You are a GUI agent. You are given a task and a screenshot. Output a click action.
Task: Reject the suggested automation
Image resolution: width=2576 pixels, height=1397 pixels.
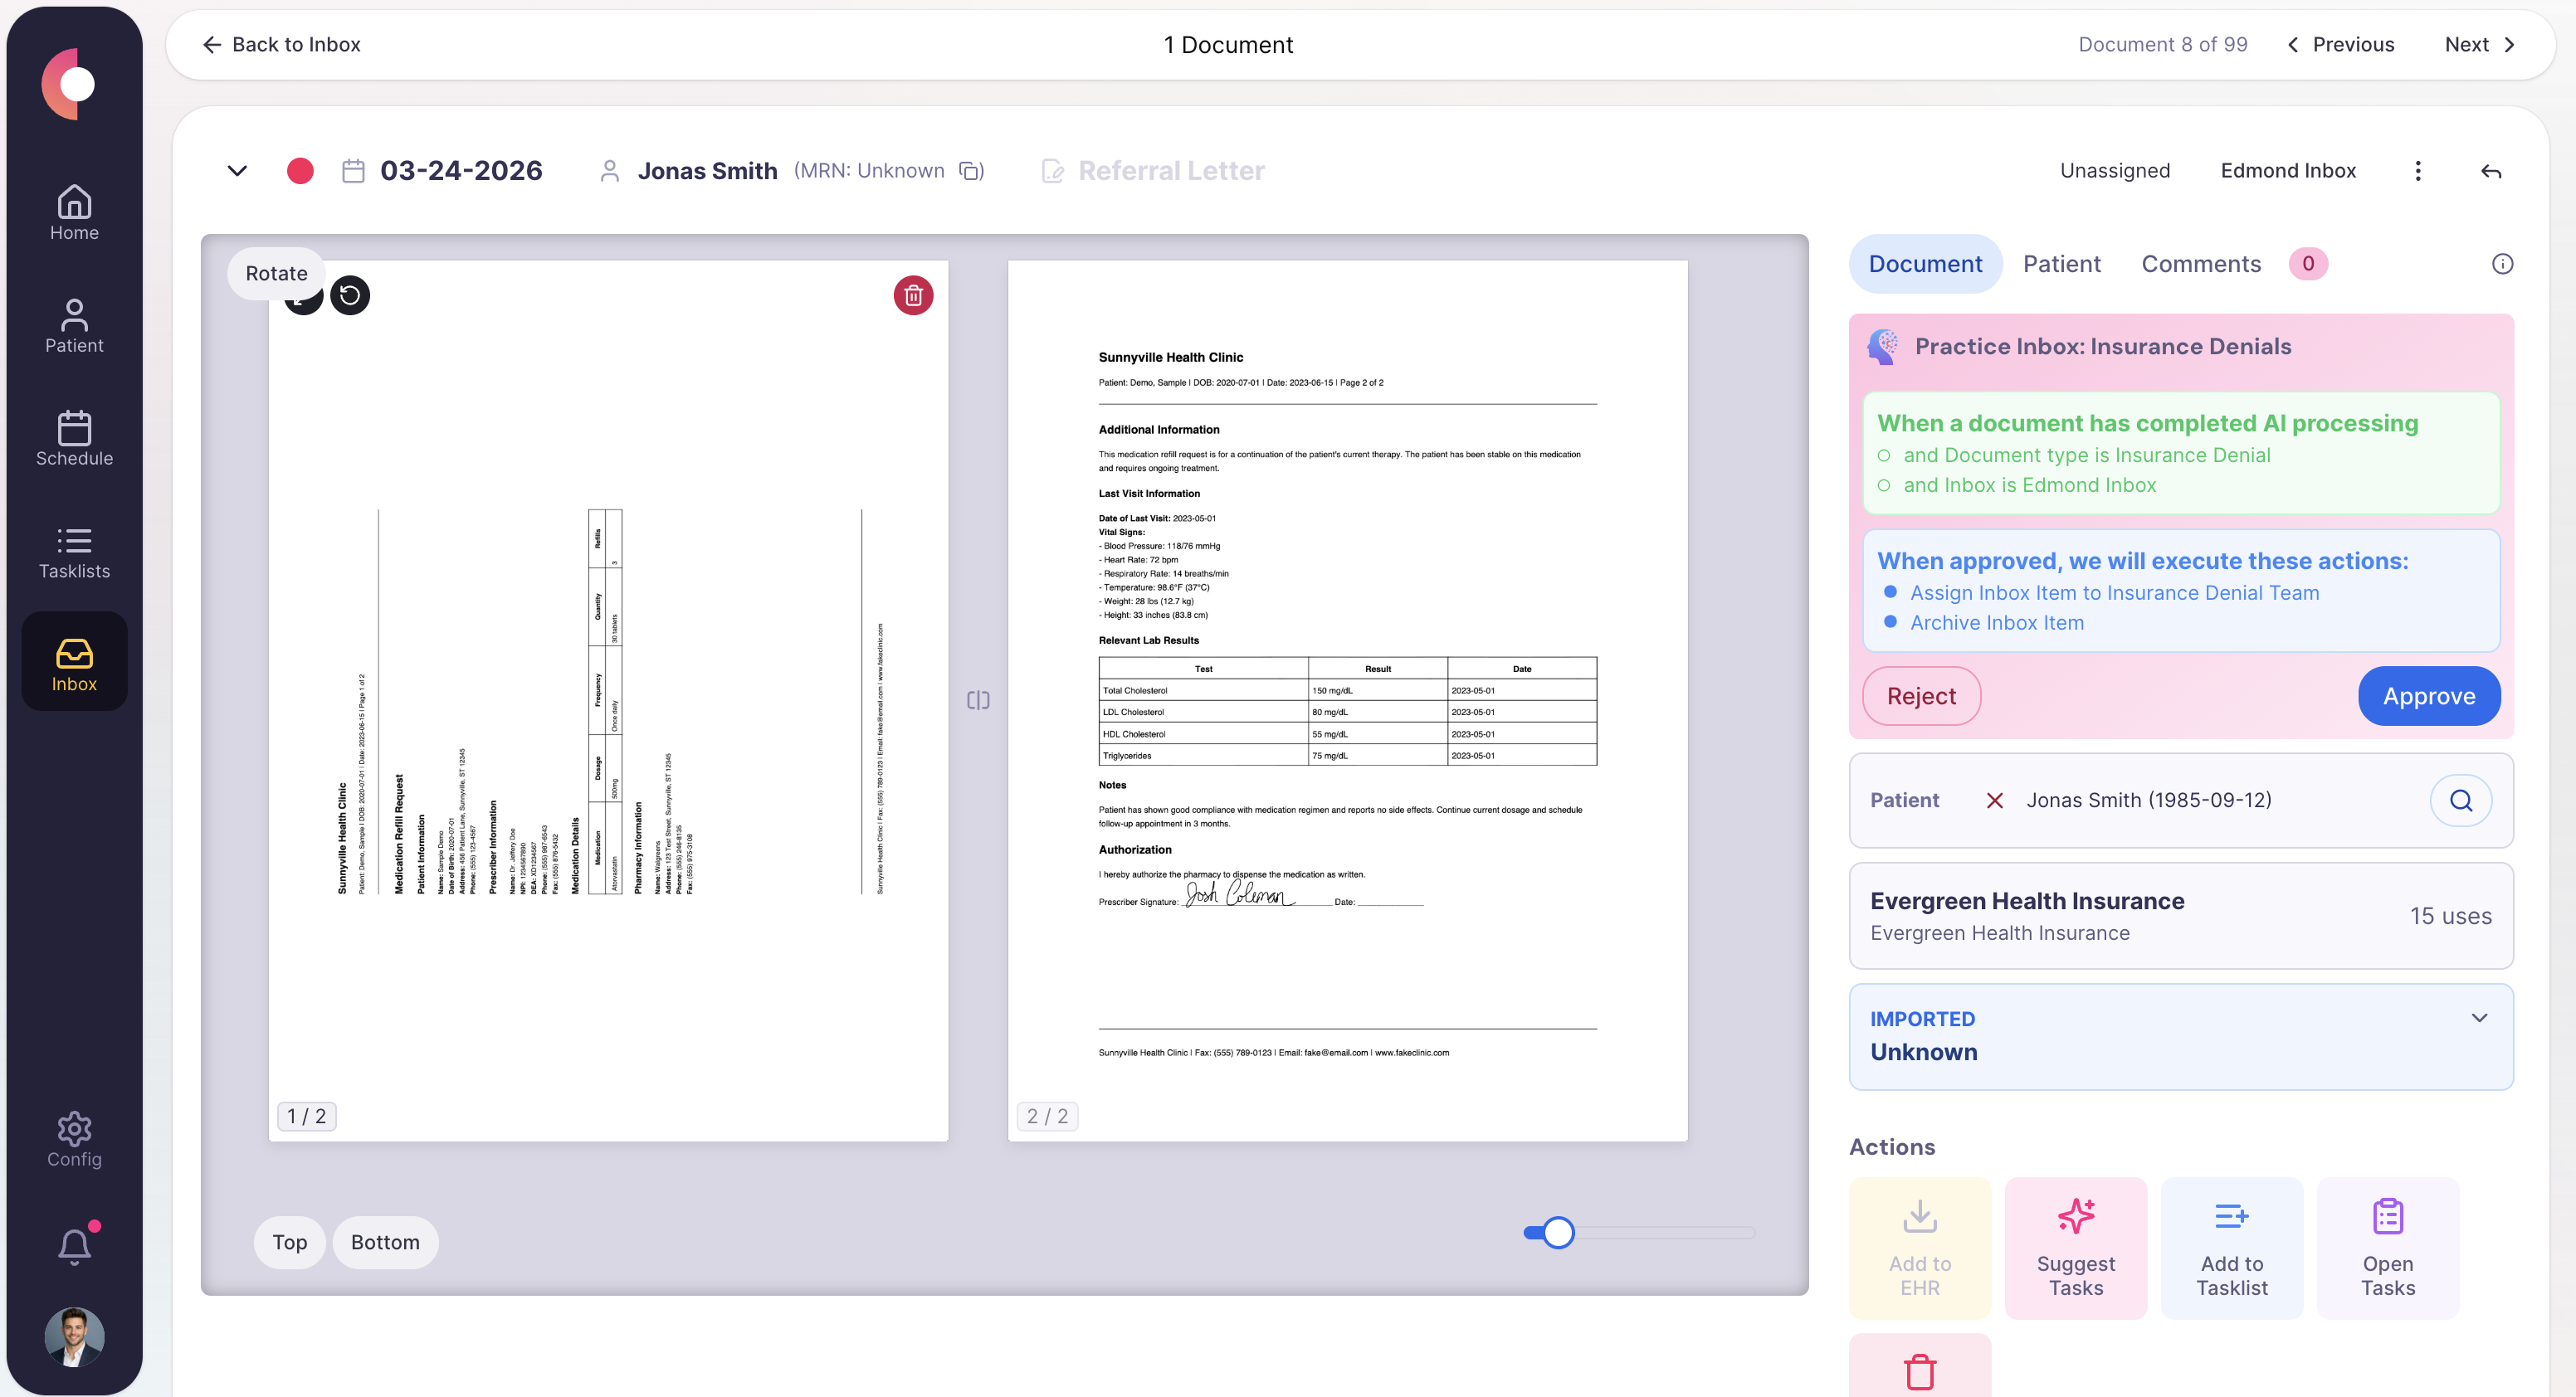[1920, 695]
